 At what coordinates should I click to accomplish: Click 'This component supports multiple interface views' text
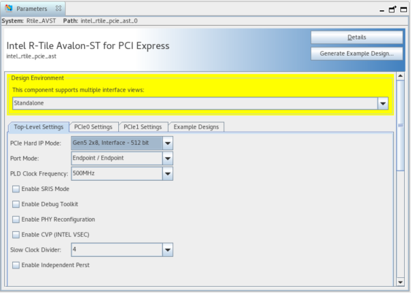tap(78, 90)
